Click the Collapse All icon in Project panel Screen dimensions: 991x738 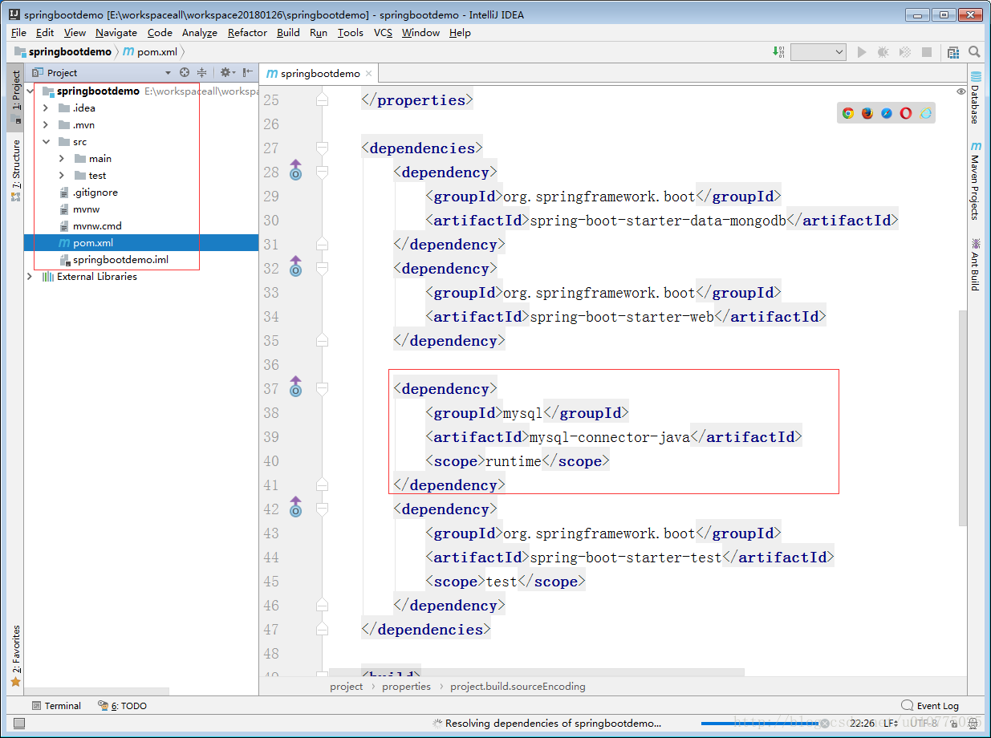point(202,72)
